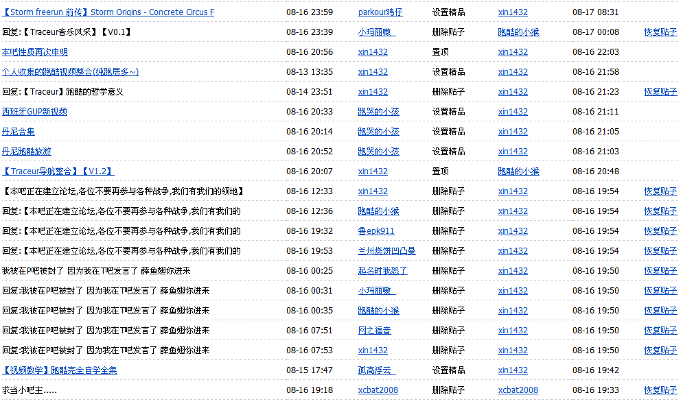
Task: Open post 本吧性质再次申明
Action: [35, 52]
